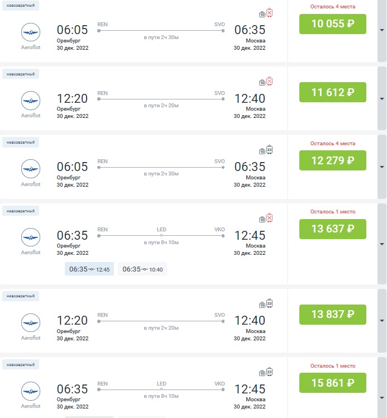Click Aeroflot logo on the 11 612 ₽ flight
The height and width of the screenshot is (418, 387).
31,101
